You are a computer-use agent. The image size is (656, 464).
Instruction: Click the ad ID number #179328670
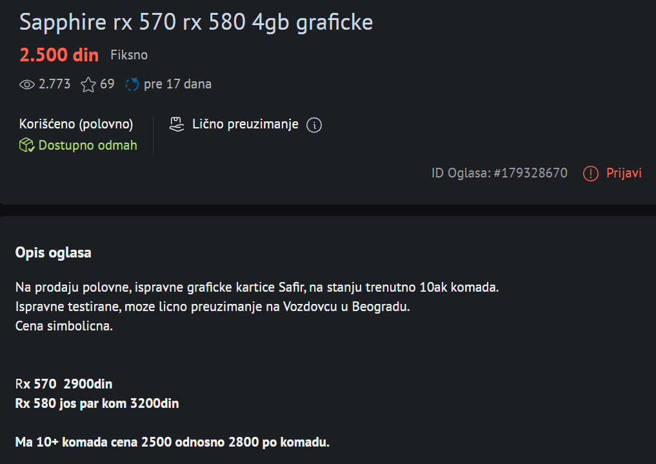click(x=530, y=173)
